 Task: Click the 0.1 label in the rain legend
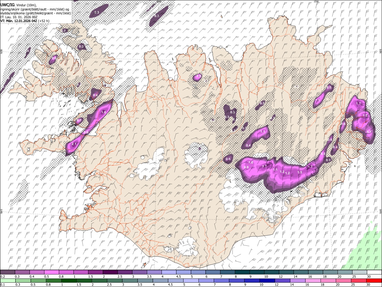pyautogui.click(x=2, y=285)
